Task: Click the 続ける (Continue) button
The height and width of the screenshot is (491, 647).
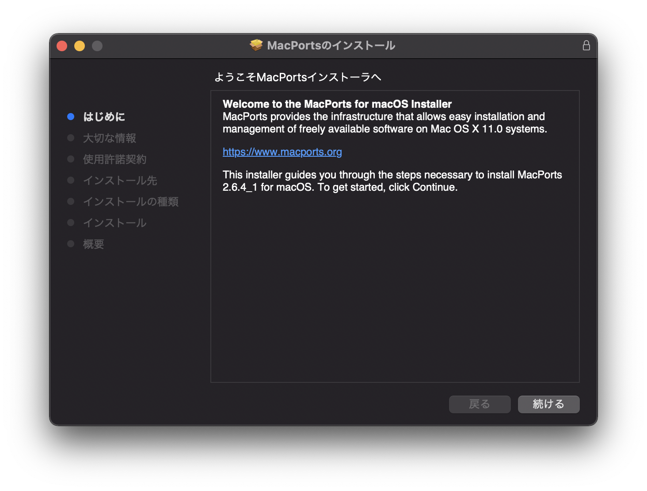Action: tap(548, 404)
